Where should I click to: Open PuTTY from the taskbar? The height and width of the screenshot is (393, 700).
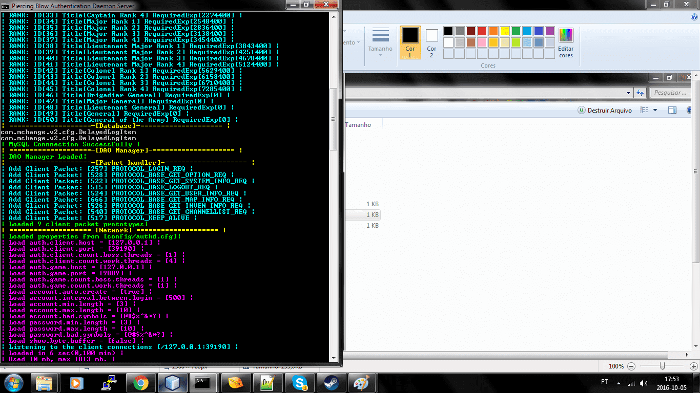point(108,383)
